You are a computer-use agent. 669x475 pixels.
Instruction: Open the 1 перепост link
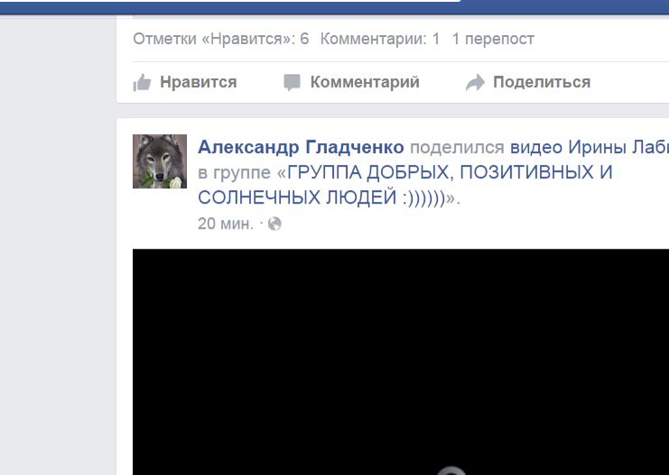493,39
